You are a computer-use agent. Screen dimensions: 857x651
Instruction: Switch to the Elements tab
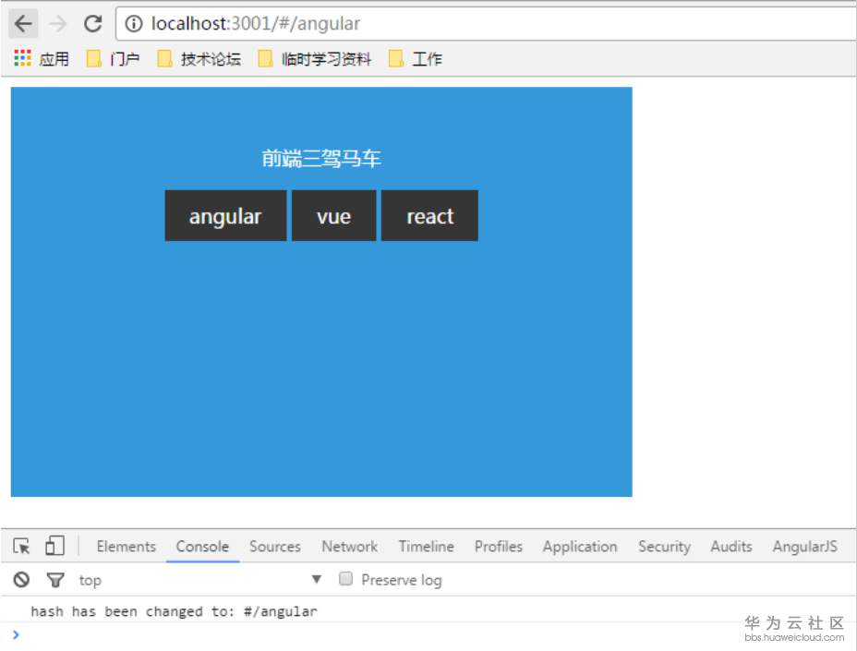(127, 546)
